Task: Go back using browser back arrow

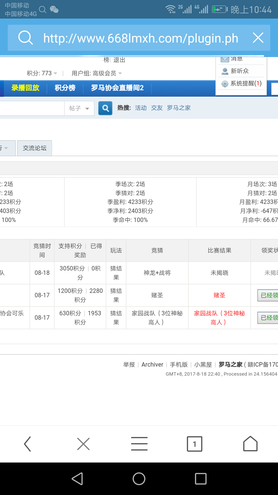Action: pos(28,444)
